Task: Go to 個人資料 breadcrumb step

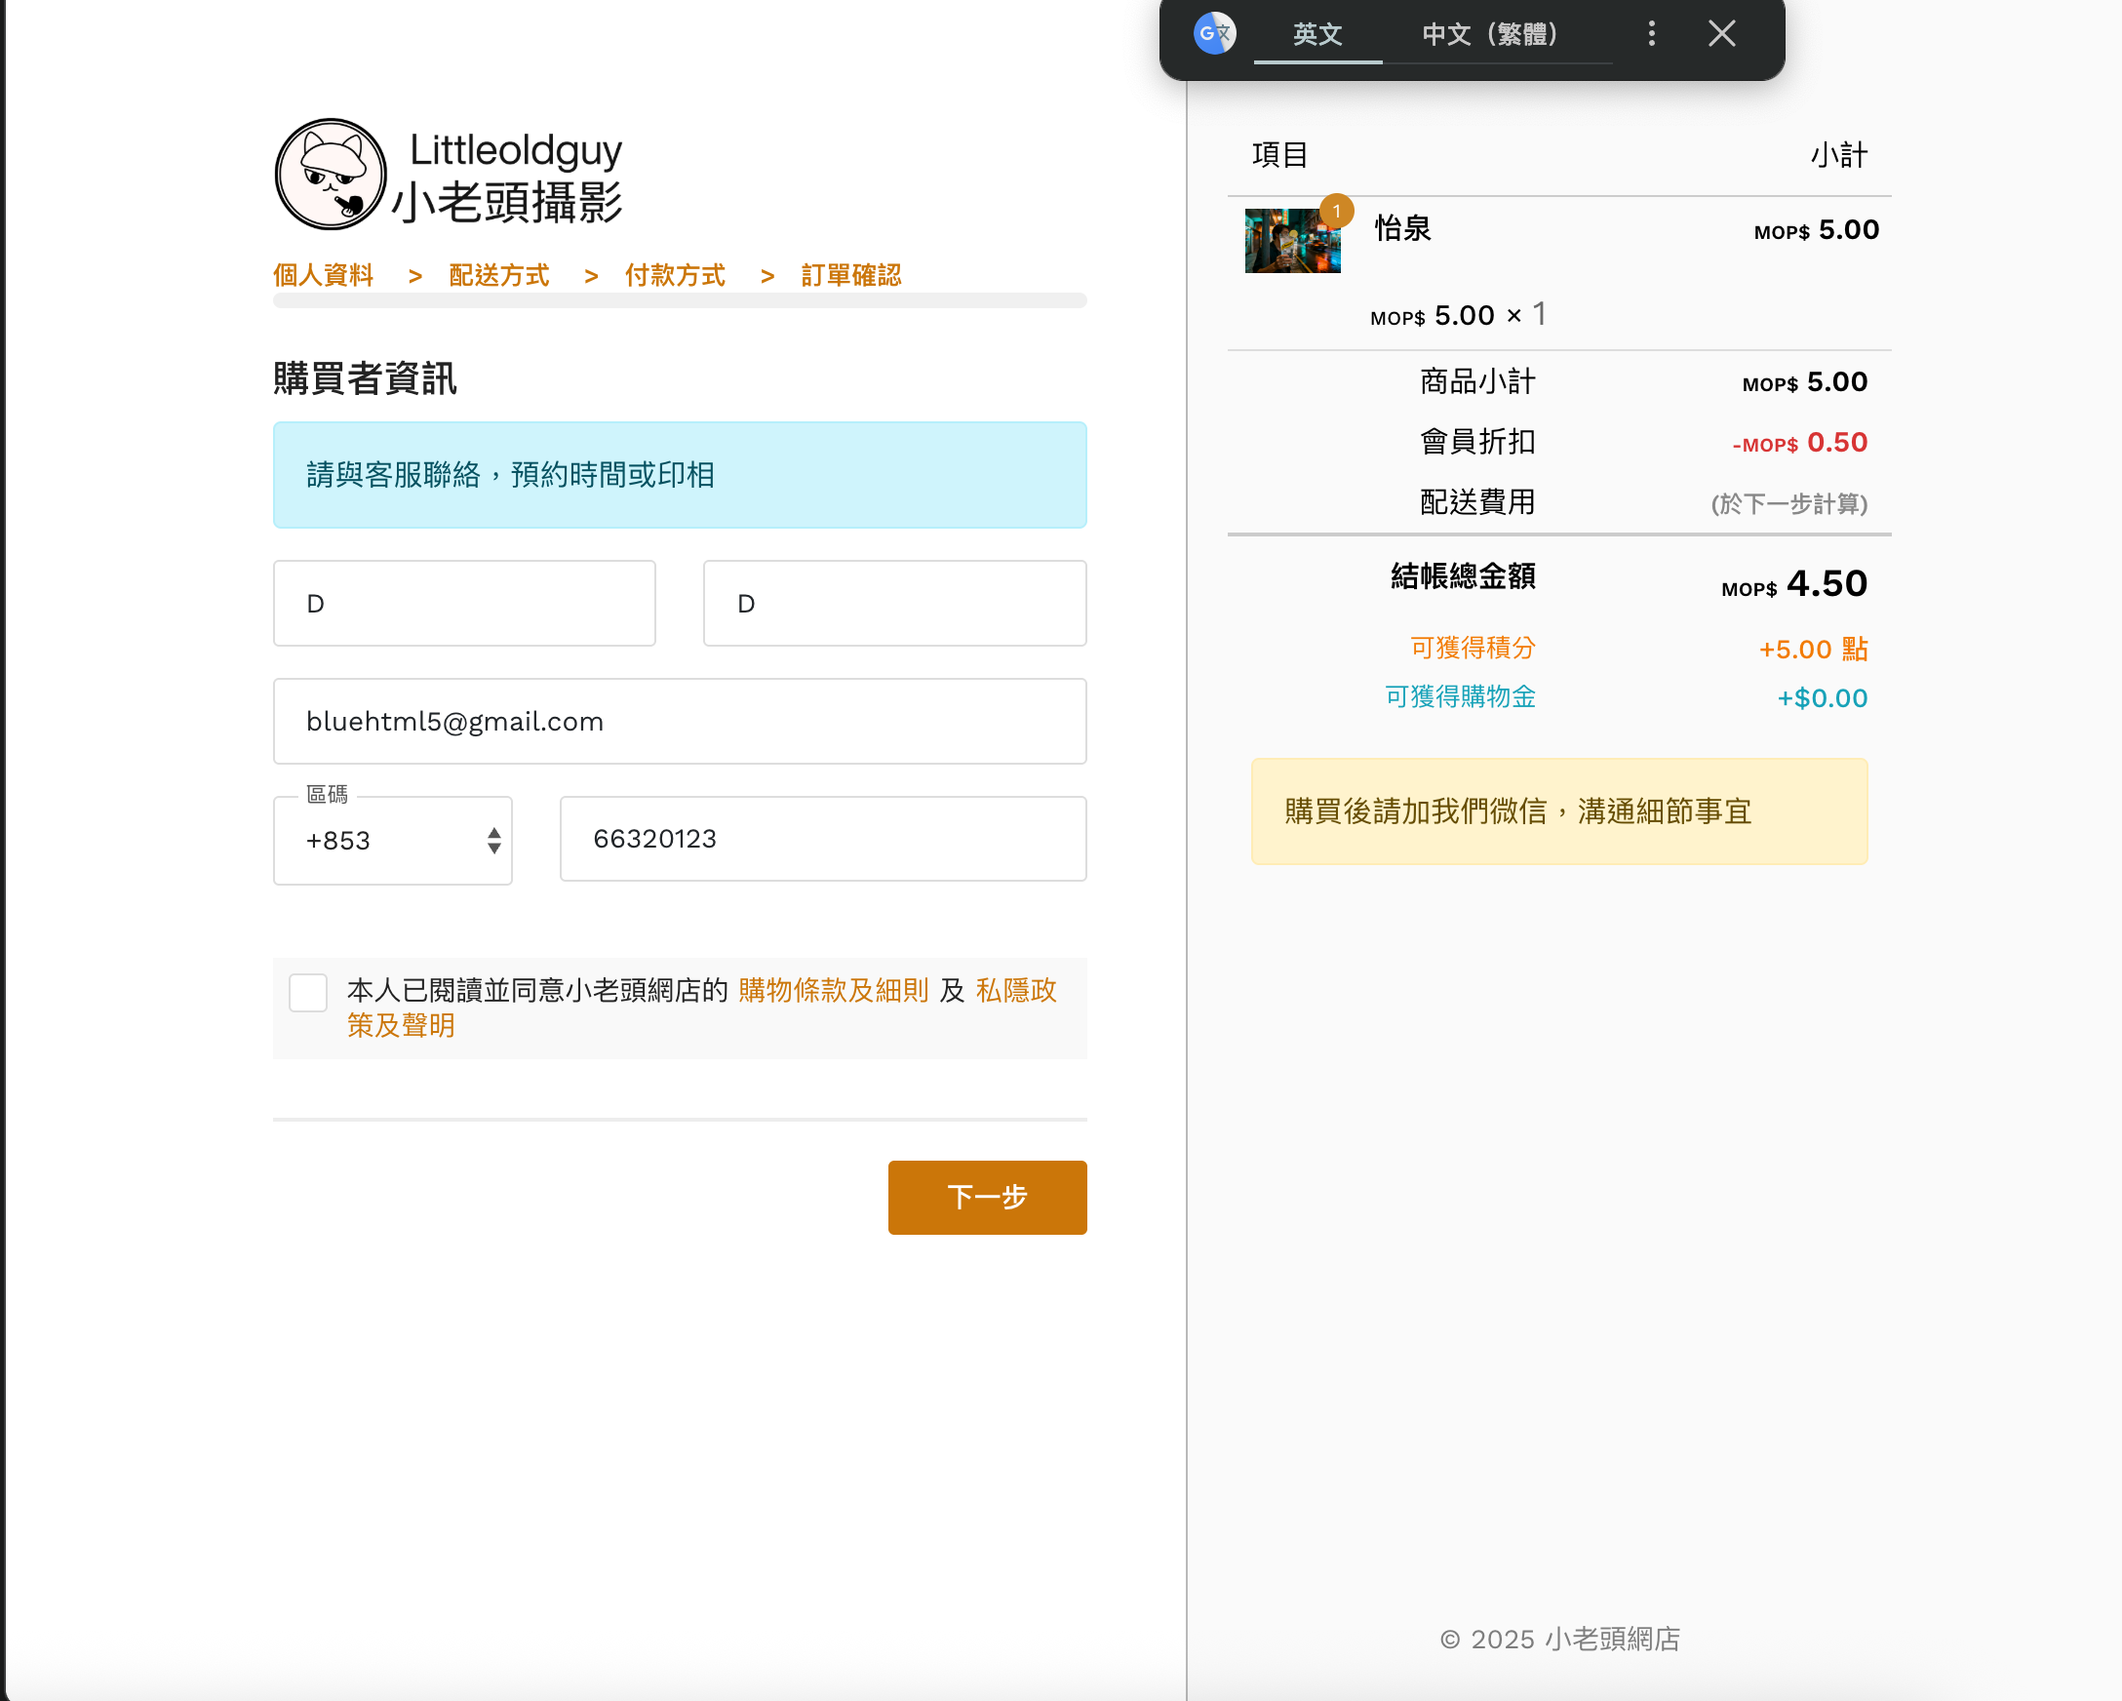Action: [x=323, y=276]
